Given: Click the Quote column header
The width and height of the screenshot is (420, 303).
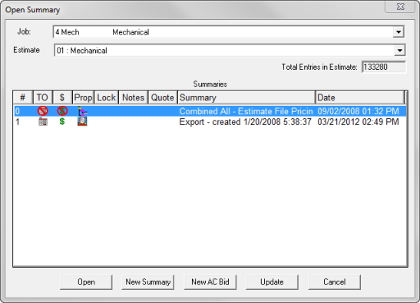Looking at the screenshot, I should tap(163, 97).
